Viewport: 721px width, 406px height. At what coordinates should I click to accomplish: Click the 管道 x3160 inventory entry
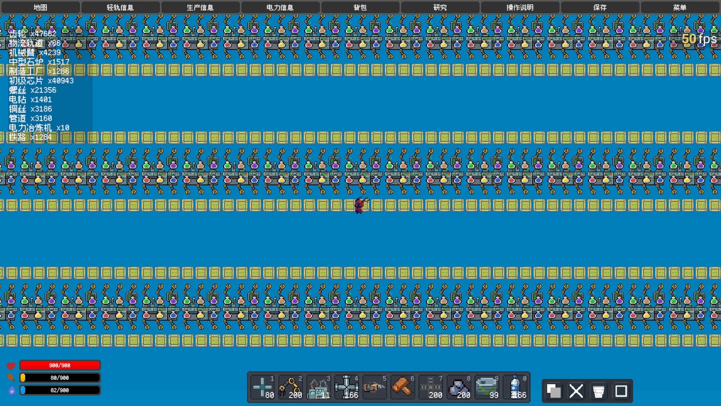click(30, 118)
